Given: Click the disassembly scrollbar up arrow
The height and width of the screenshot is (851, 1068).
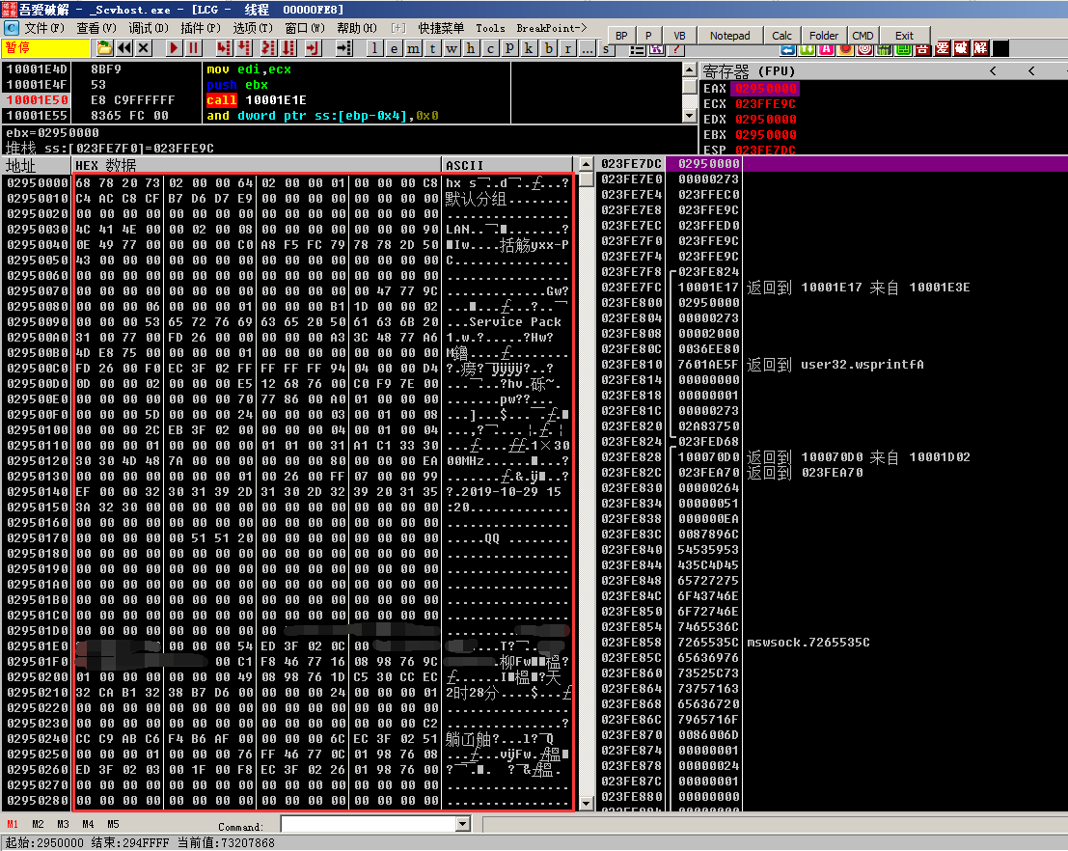Looking at the screenshot, I should pyautogui.click(x=689, y=69).
